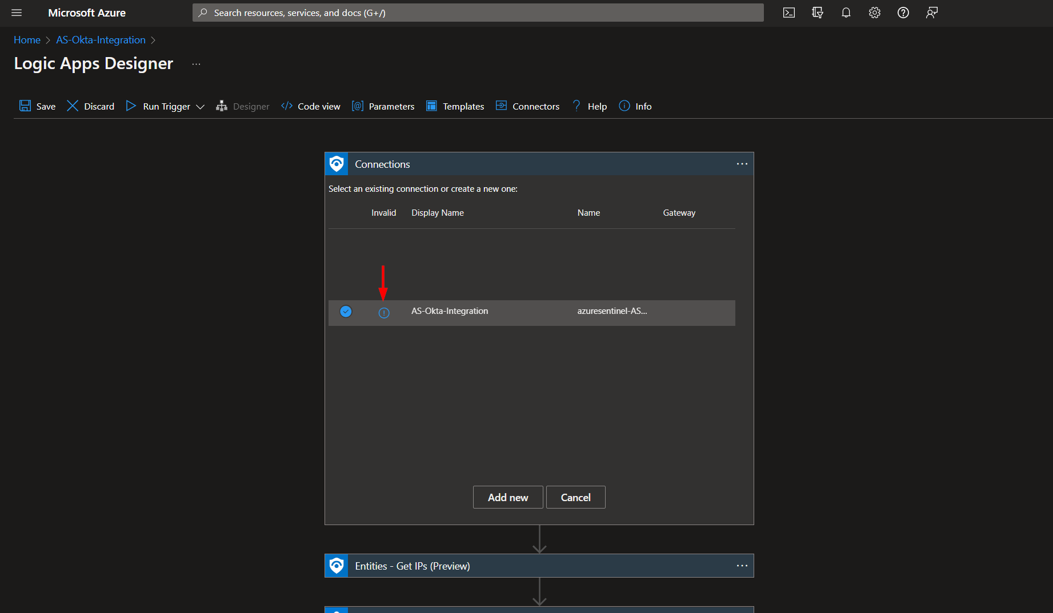Click the Parameters icon in the toolbar

click(358, 106)
